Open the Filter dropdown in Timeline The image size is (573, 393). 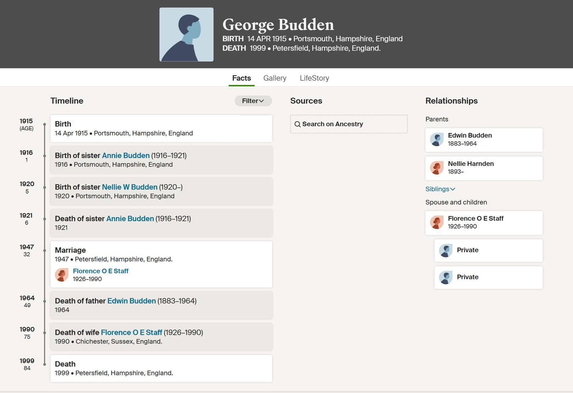click(253, 101)
